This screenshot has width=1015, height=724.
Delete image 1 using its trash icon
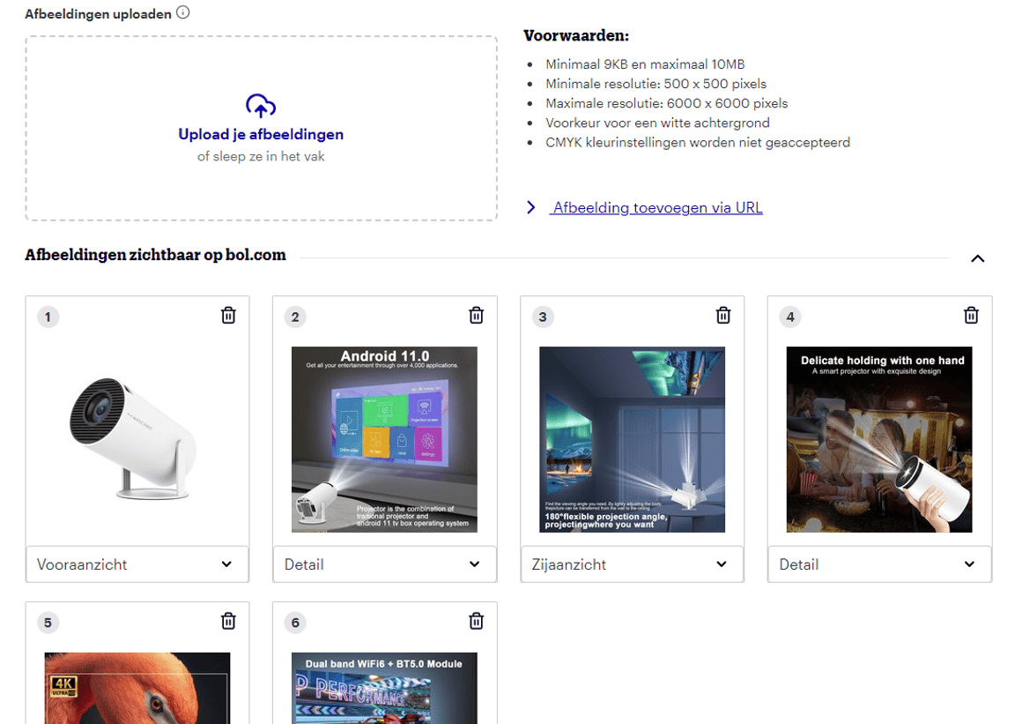point(228,315)
